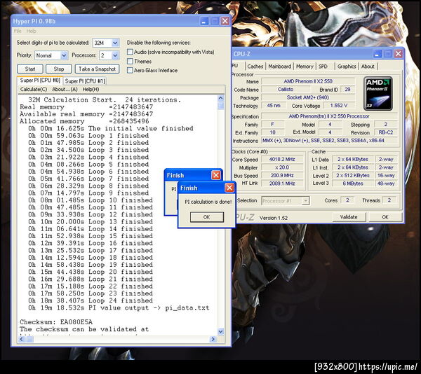The height and width of the screenshot is (374, 421).
Task: Tick the Themes checkbox
Action: pos(130,62)
